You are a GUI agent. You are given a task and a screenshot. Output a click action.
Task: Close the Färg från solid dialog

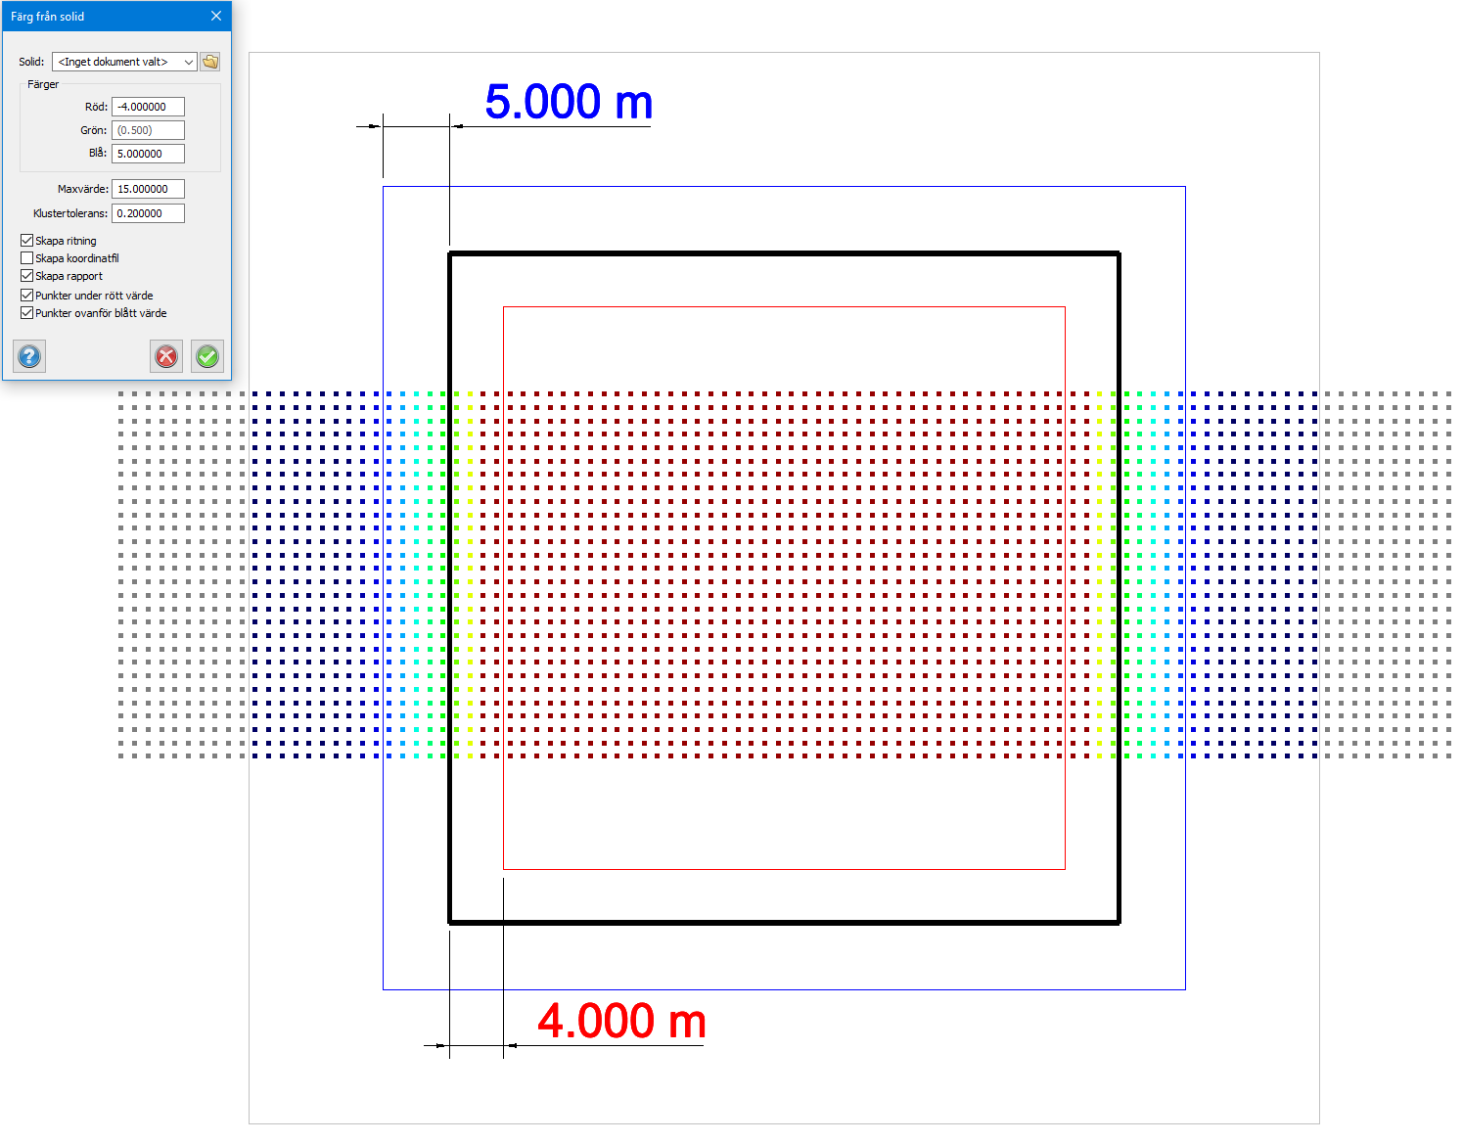(216, 16)
